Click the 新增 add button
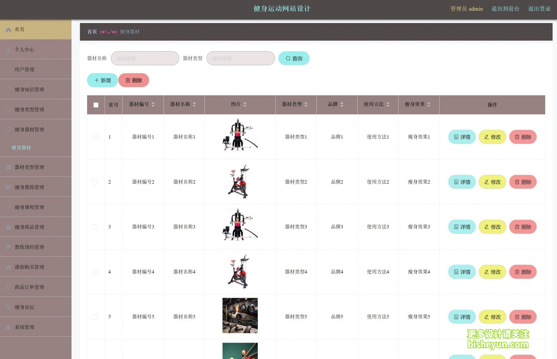The height and width of the screenshot is (359, 557). tap(102, 80)
